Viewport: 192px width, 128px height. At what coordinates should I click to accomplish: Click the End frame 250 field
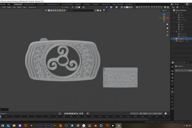pyautogui.click(x=157, y=114)
